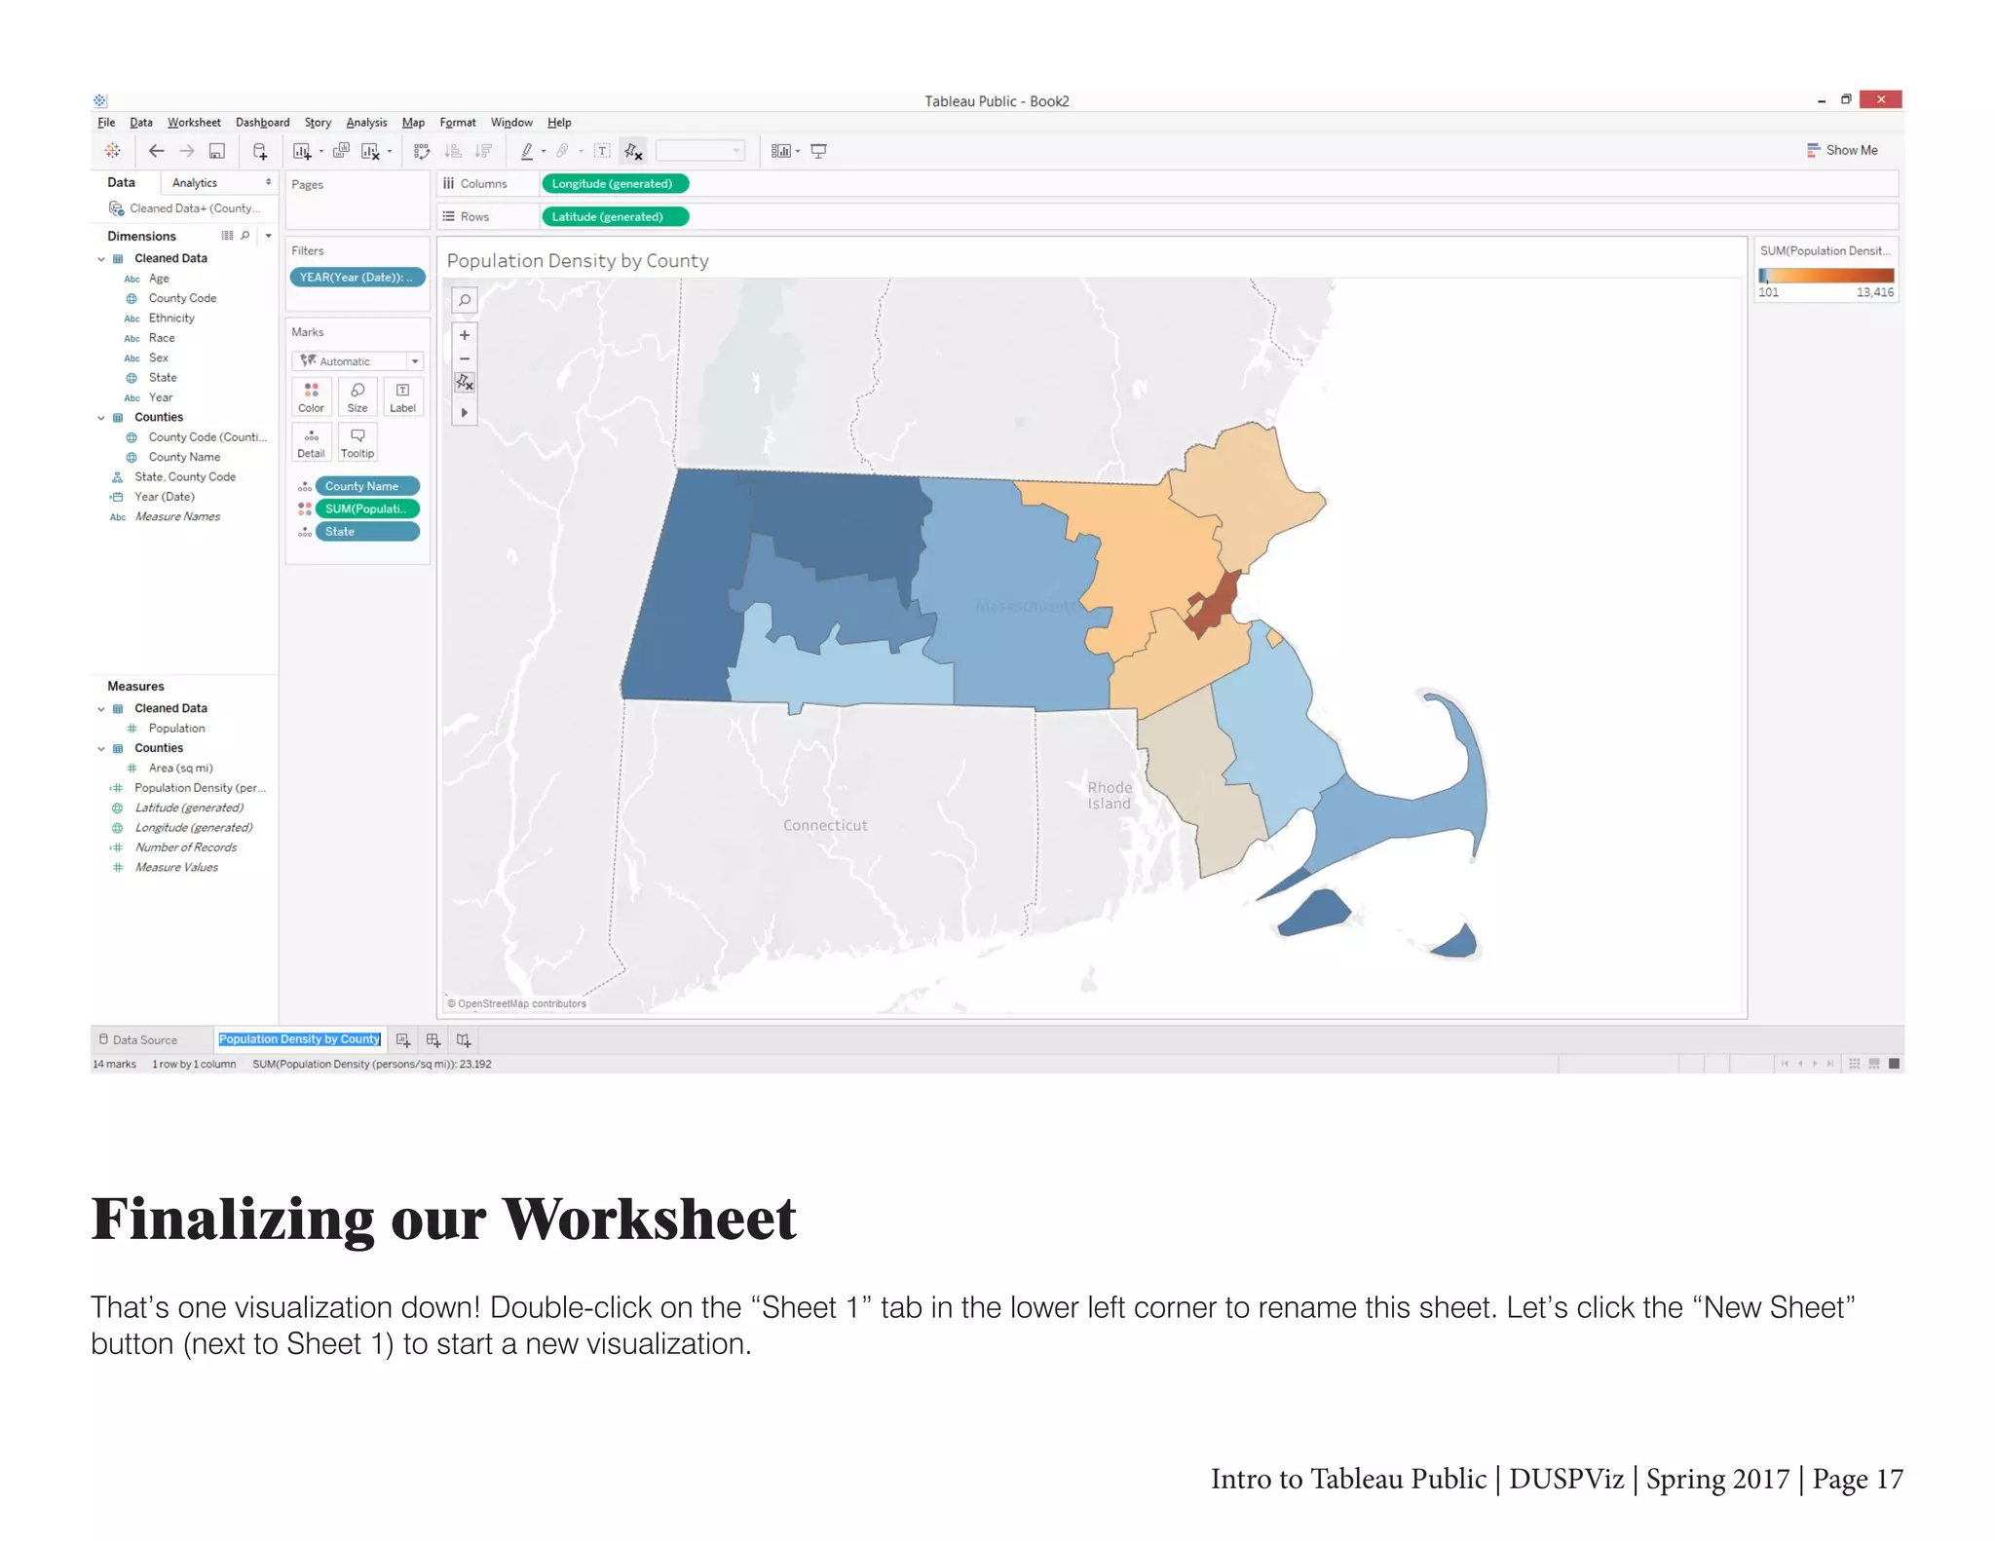Click the Population Density by County title

tap(578, 261)
